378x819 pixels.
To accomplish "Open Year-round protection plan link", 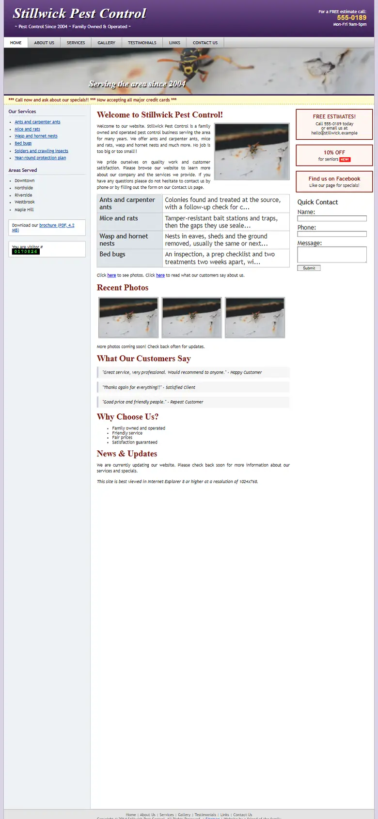I will tap(40, 158).
